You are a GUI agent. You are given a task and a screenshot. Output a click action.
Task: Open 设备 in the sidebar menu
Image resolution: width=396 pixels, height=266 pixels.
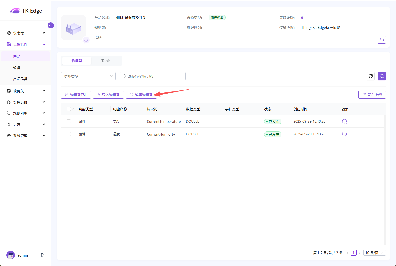[17, 68]
